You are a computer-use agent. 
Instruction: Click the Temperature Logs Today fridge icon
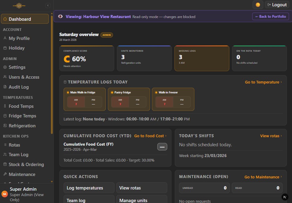[65, 82]
